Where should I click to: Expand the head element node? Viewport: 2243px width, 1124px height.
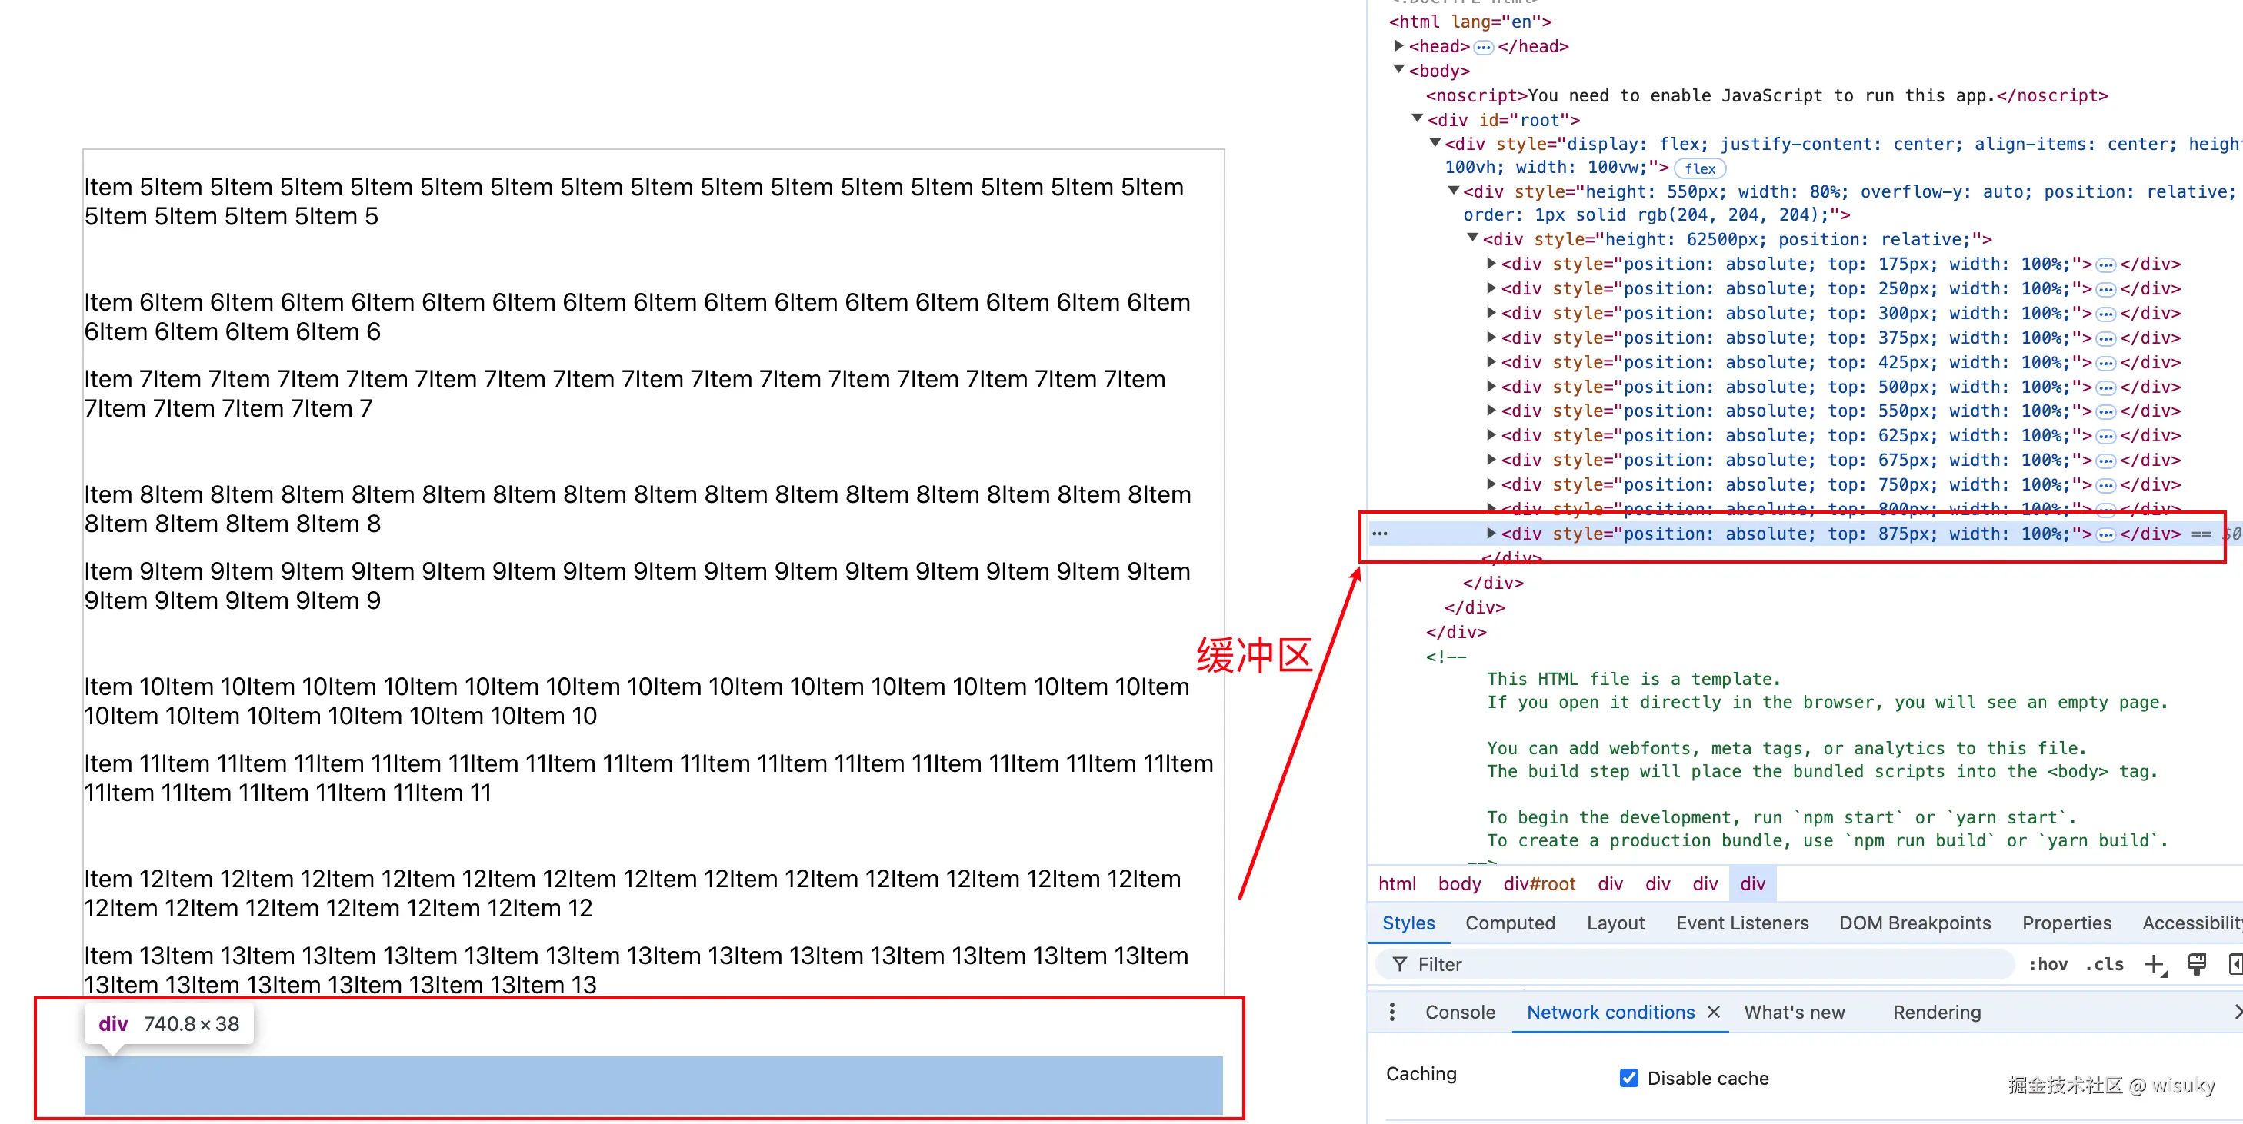pos(1398,46)
